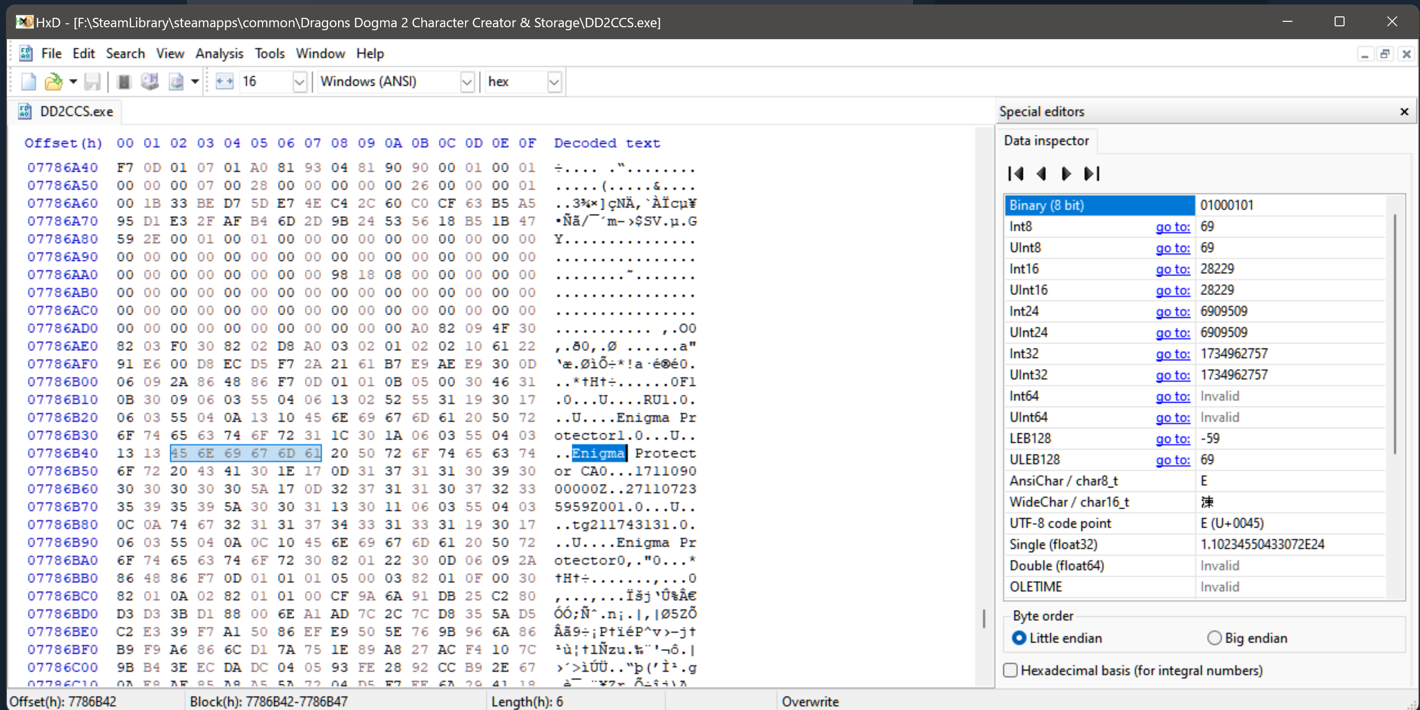Minimize the inner document window
This screenshot has width=1420, height=710.
point(1364,54)
